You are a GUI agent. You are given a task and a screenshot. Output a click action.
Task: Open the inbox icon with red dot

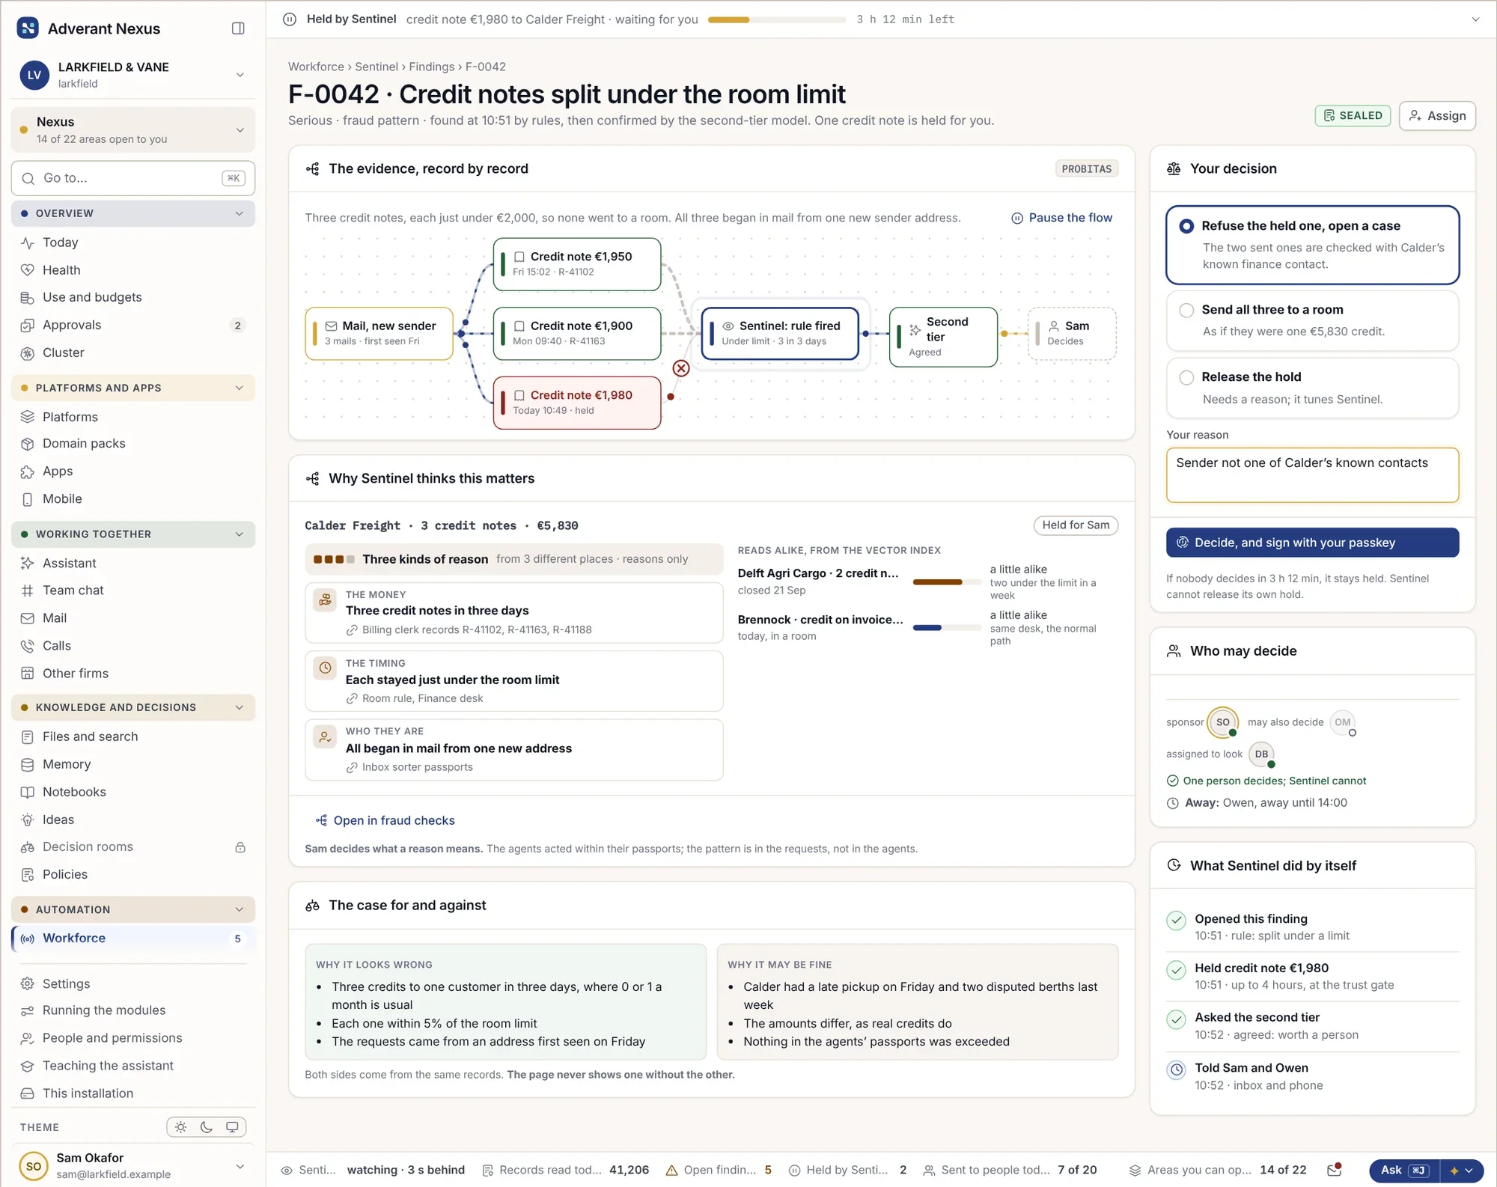[x=1334, y=1170]
